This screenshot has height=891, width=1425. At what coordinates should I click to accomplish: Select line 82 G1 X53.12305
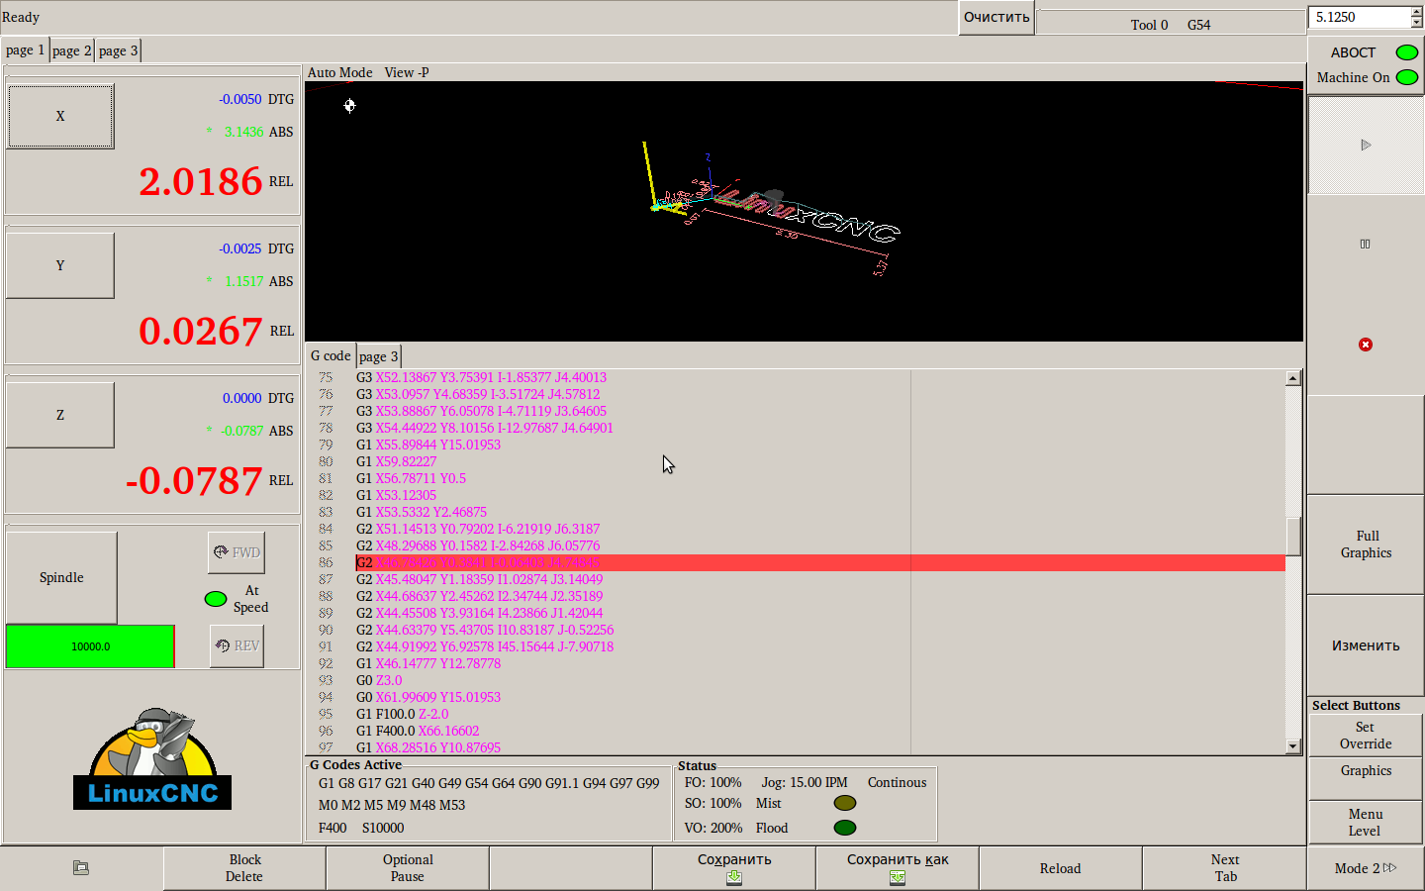[x=396, y=495]
